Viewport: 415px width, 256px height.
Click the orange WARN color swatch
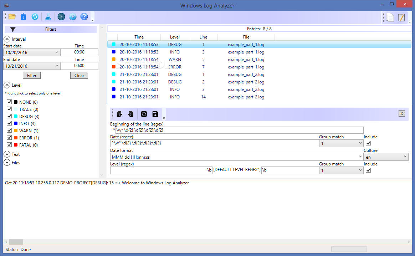pos(16,130)
